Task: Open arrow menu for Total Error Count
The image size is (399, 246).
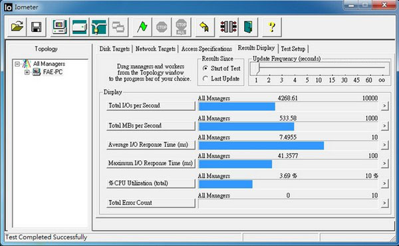Action: pyautogui.click(x=384, y=203)
